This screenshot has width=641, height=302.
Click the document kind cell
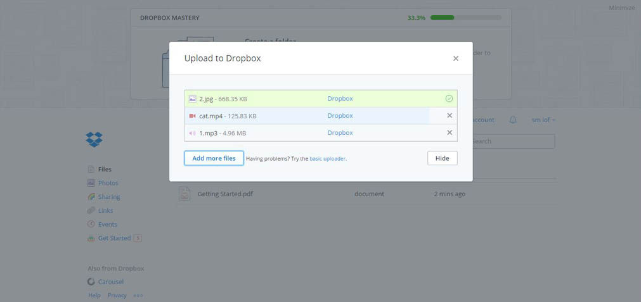tap(369, 194)
